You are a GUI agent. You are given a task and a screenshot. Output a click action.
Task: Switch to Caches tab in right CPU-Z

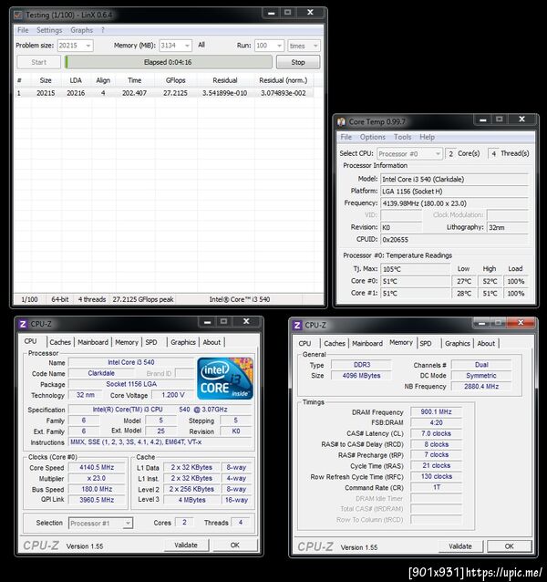pyautogui.click(x=335, y=343)
